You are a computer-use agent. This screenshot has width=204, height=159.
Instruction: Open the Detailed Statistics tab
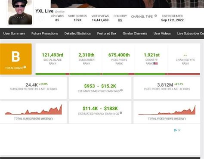77,34
